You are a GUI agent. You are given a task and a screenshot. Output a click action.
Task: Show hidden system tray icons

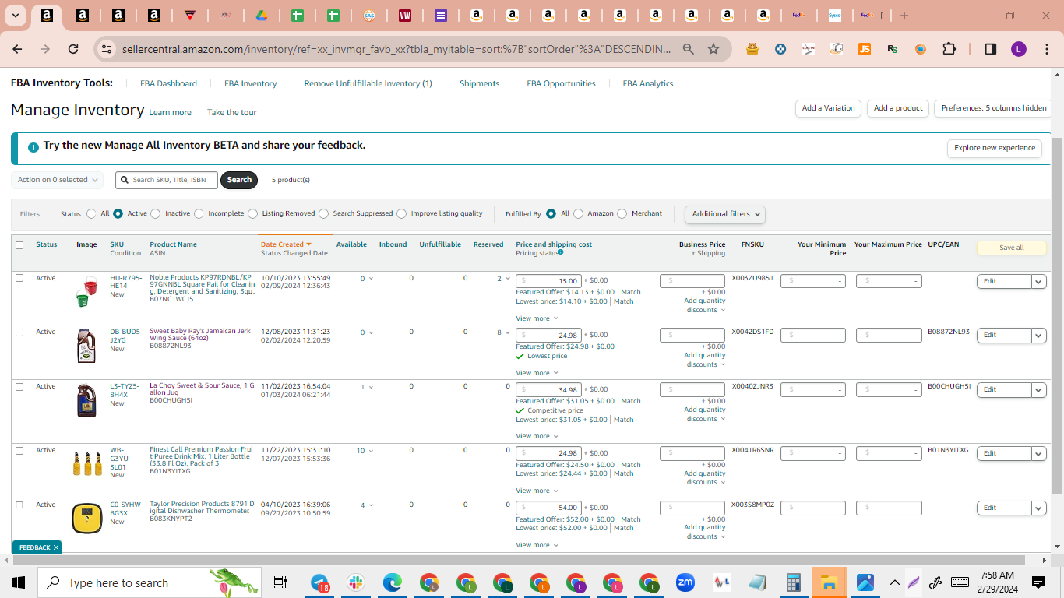click(x=894, y=582)
